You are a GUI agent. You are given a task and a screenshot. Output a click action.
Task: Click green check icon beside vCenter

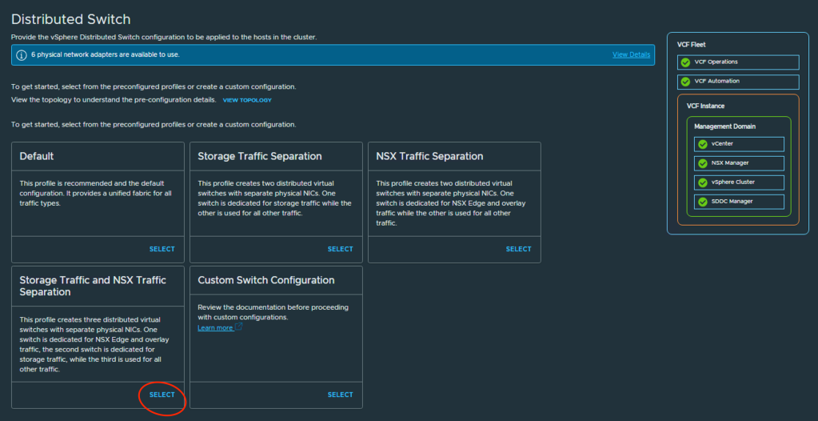click(x=701, y=144)
